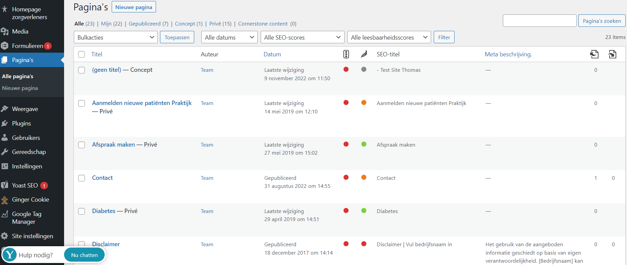
Task: Expand the Alle datums filter
Action: pos(229,37)
